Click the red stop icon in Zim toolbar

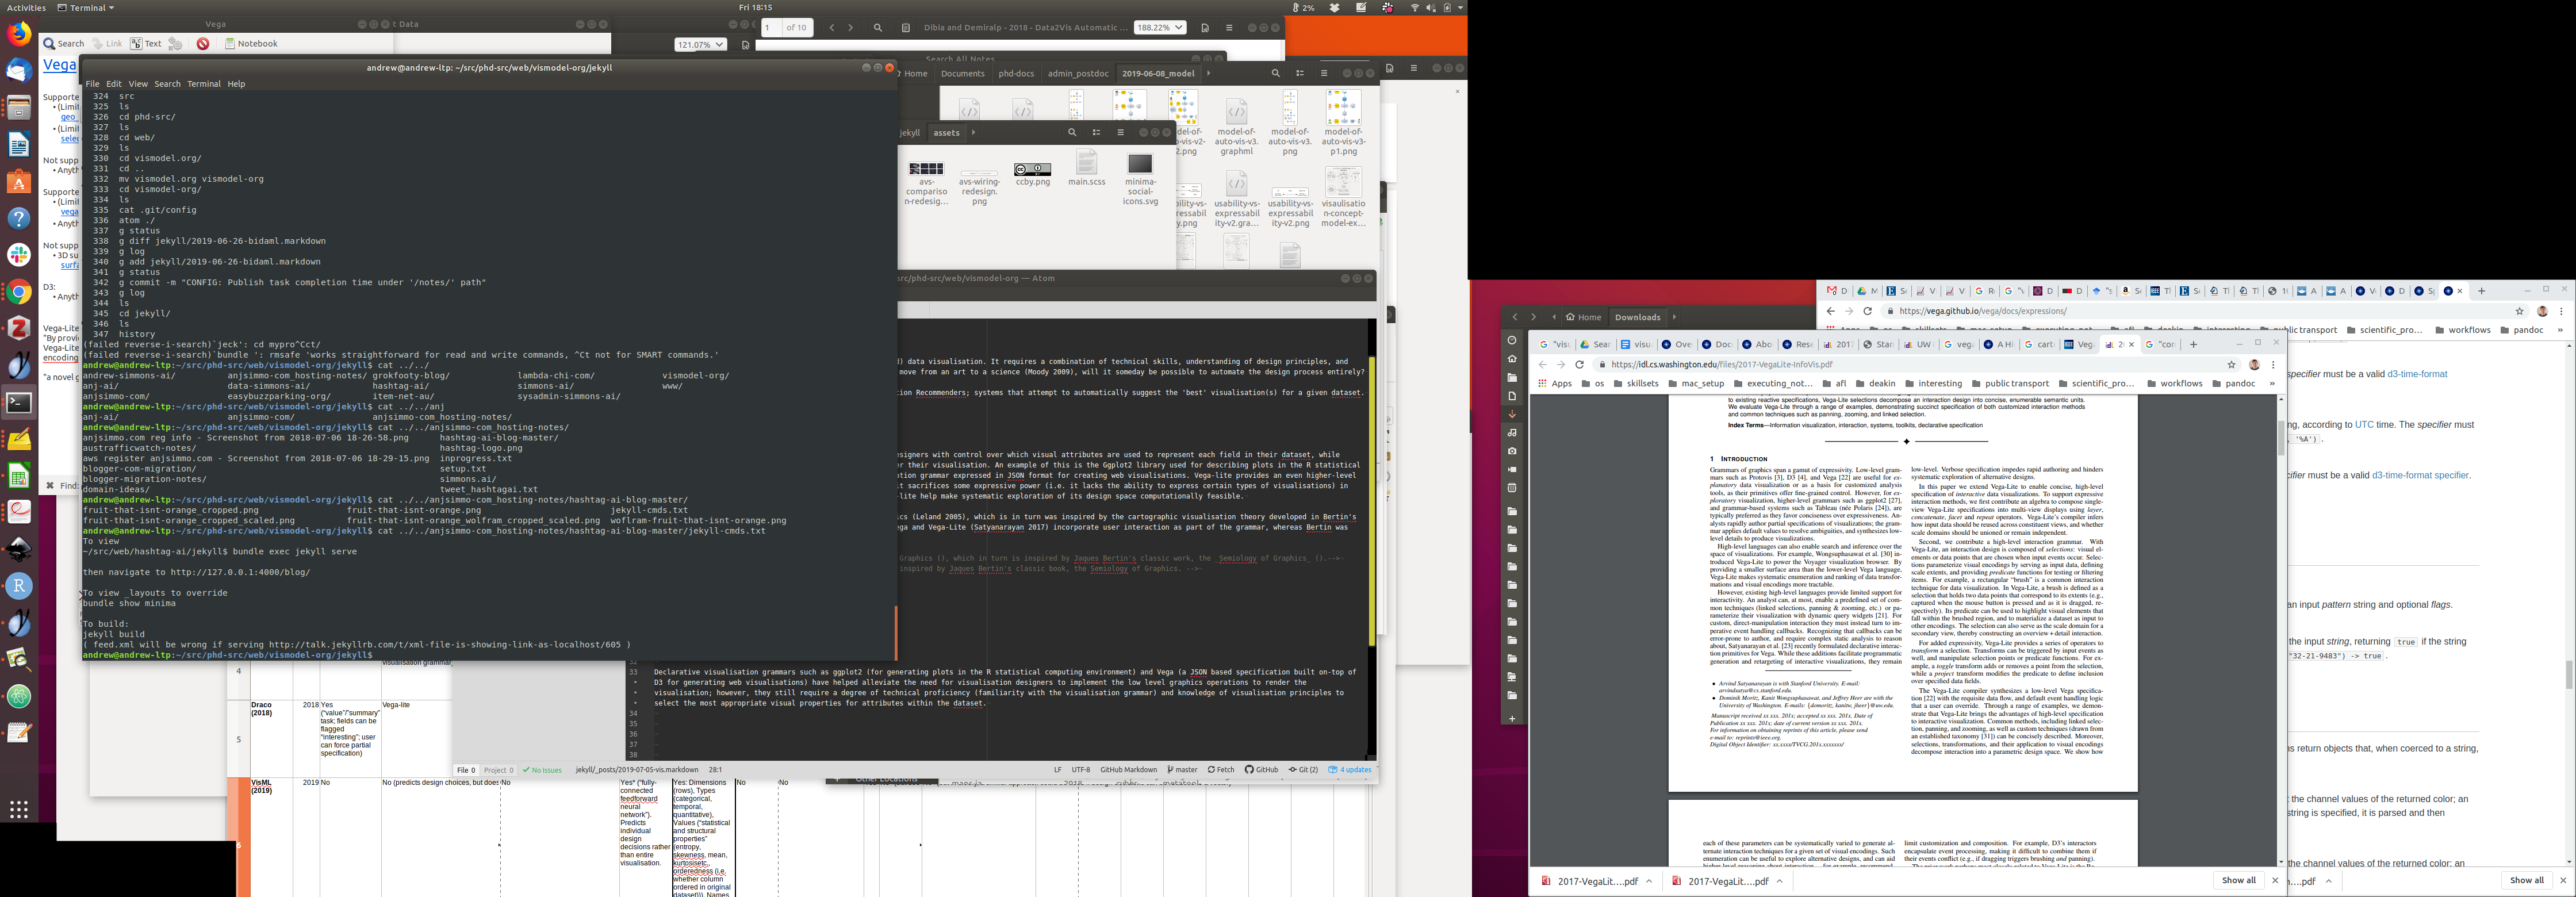tap(203, 44)
